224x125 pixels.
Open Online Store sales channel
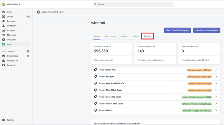click(12, 56)
